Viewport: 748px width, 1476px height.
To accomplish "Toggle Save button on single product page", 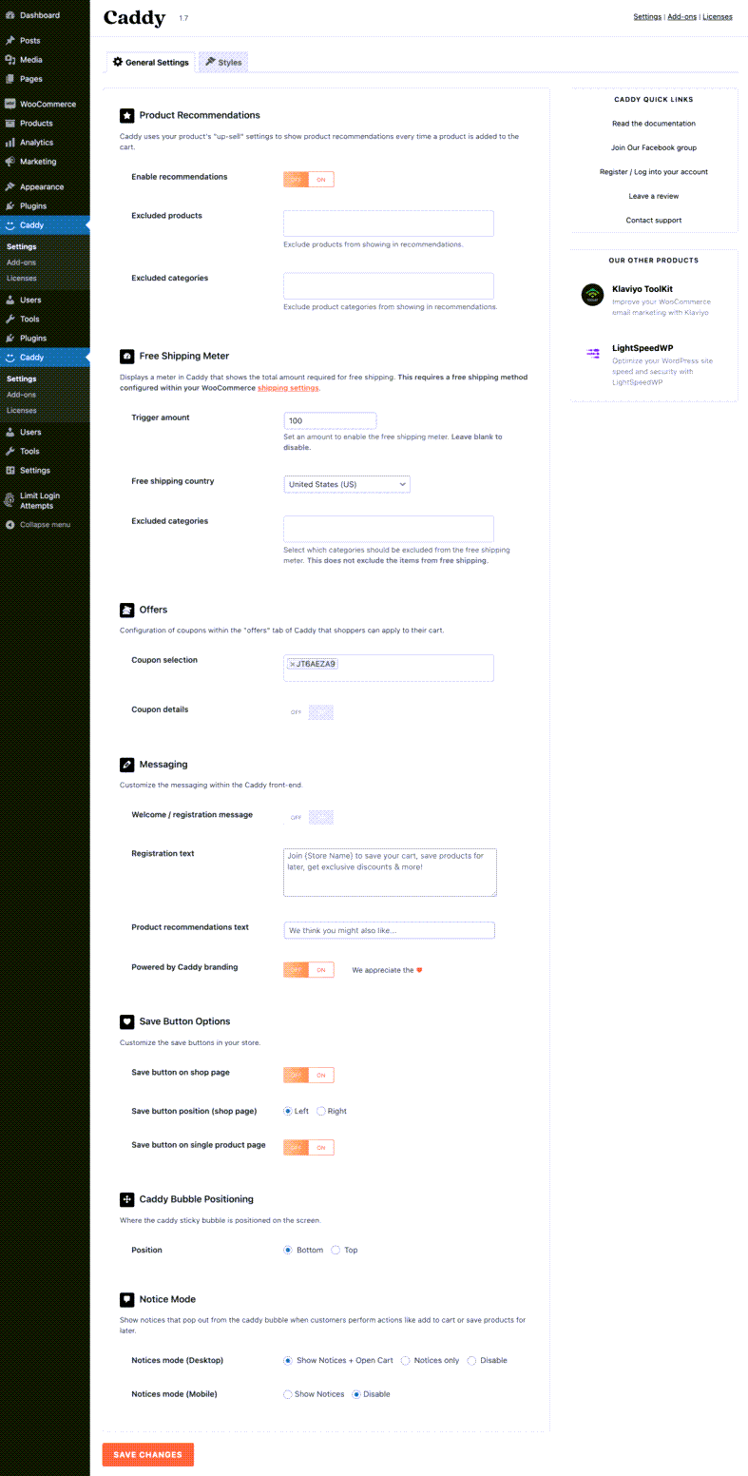I will (x=309, y=1148).
